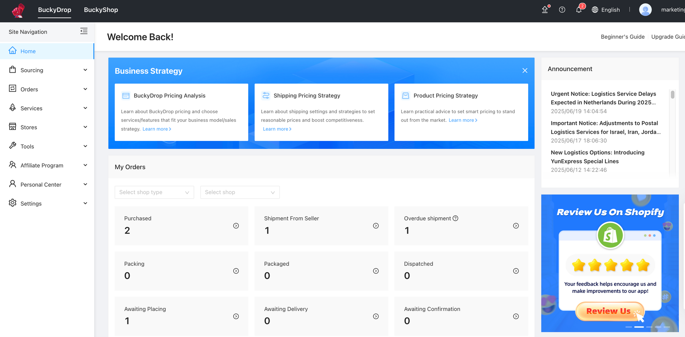This screenshot has width=685, height=337.
Task: Open Packing orders arrow icon
Action: pyautogui.click(x=236, y=271)
